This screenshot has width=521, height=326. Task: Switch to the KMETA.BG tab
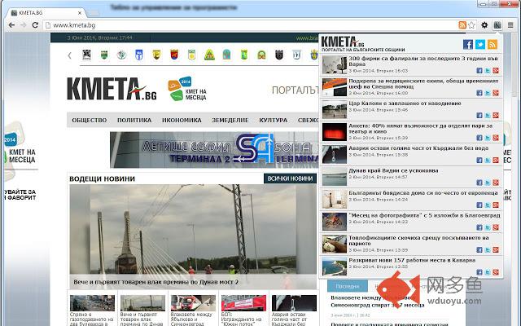click(x=45, y=13)
